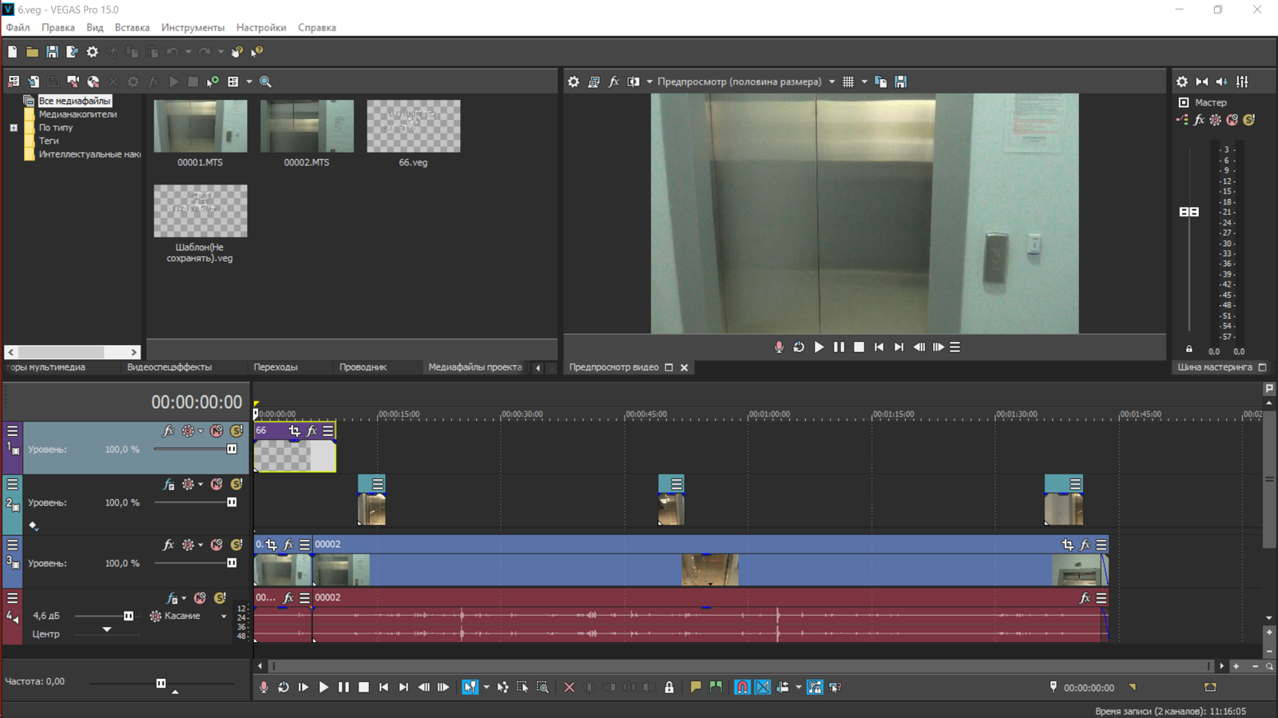
Task: Create a new project from main toolbar
Action: click(x=12, y=52)
